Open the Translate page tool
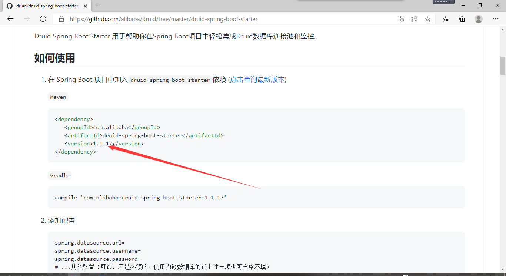 [414, 19]
